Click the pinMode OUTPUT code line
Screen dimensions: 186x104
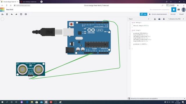point(141,34)
